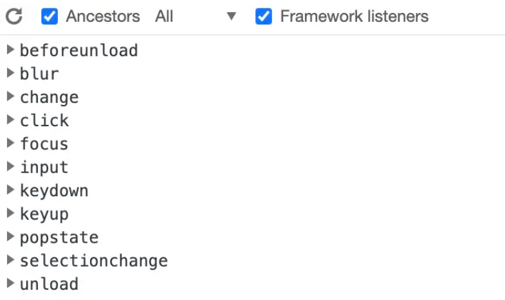Refresh the event listeners list

[x=14, y=16]
